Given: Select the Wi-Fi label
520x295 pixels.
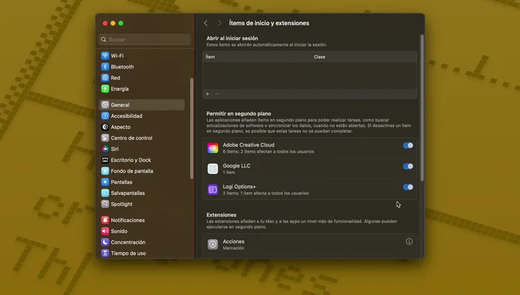Looking at the screenshot, I should pos(117,56).
